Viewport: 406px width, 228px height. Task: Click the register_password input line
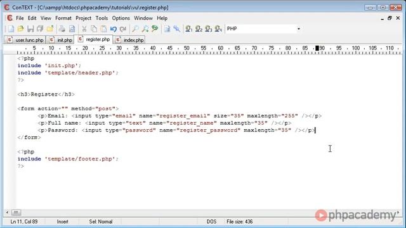click(x=176, y=130)
